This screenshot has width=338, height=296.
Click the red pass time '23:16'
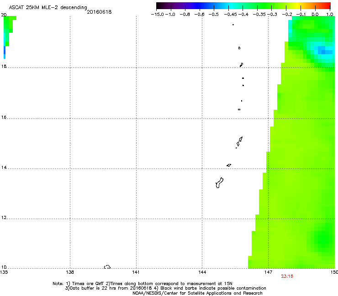(x=287, y=276)
